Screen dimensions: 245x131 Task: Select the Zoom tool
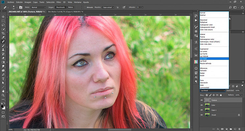pyautogui.click(x=3, y=95)
